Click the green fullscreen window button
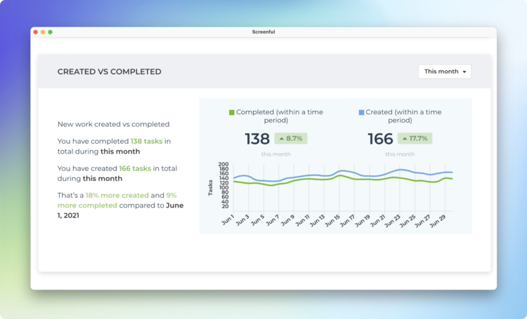 coord(50,32)
